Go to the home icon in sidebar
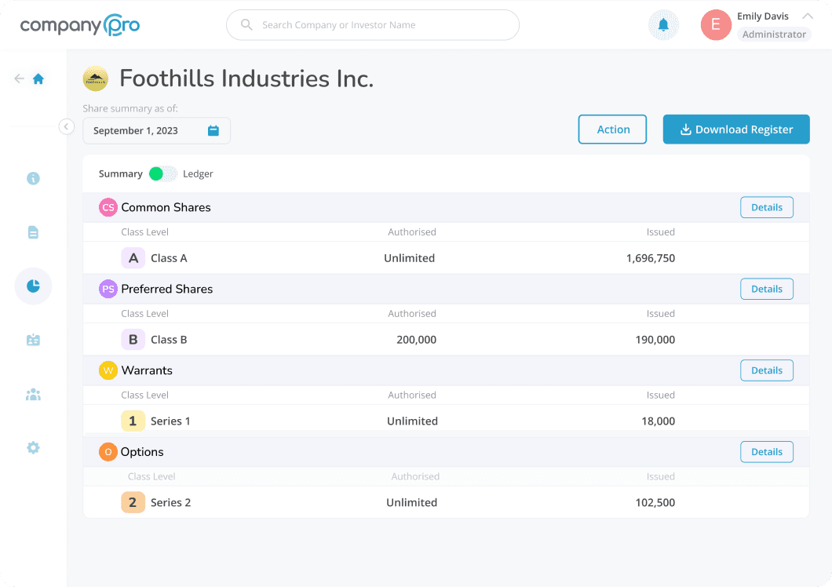This screenshot has height=587, width=832. click(38, 78)
